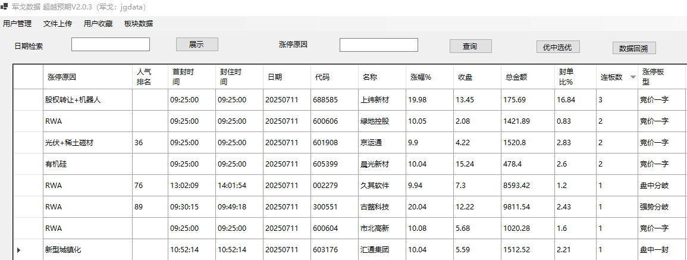Focus the 涨停原因 search input field
This screenshot has width=687, height=260.
378,45
